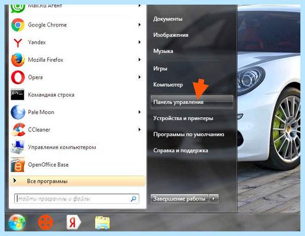Open the OpenOffice Base icon
The width and height of the screenshot is (305, 236).
coord(18,165)
